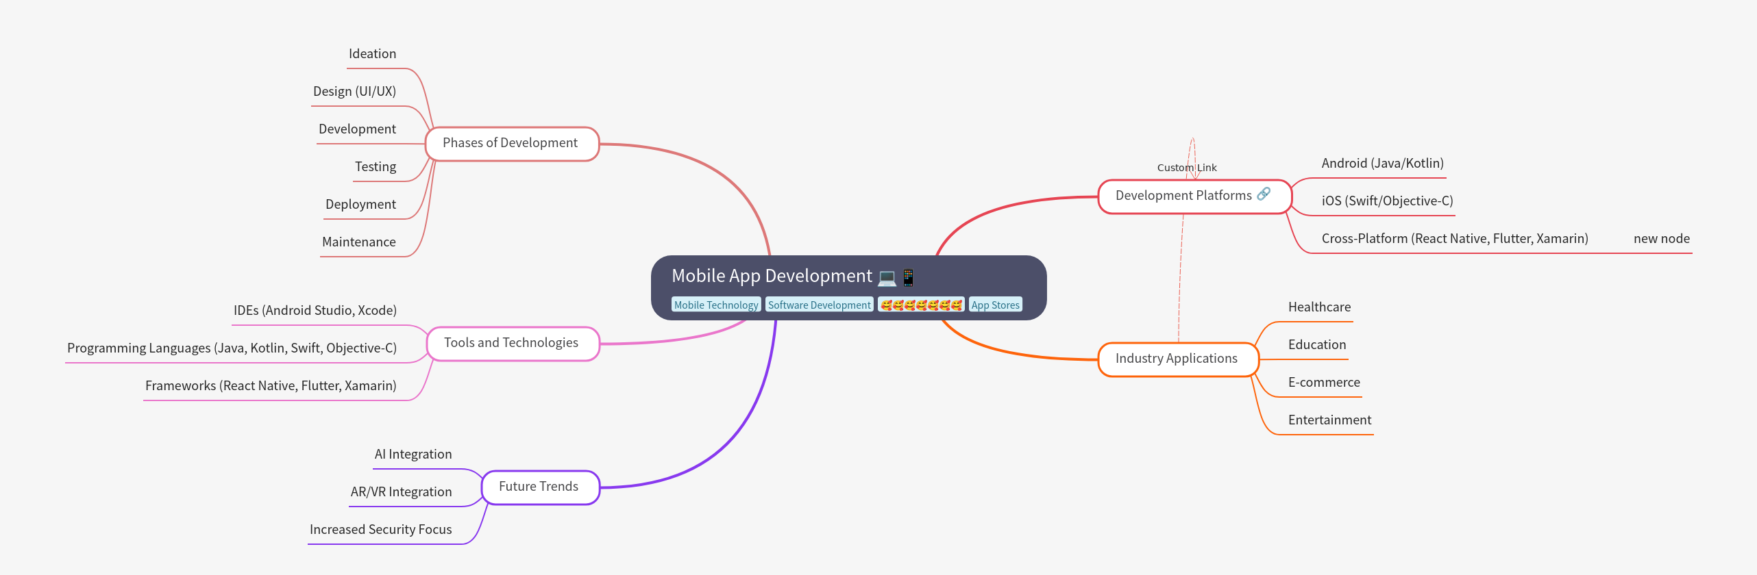The image size is (1757, 575).
Task: Click the emoji faces tag on central node
Action: pyautogui.click(x=921, y=305)
